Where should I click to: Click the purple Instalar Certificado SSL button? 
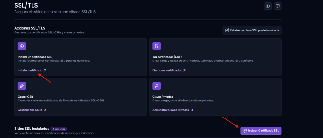[x=261, y=131]
